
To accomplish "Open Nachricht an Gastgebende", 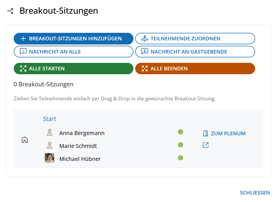I will (x=195, y=52).
